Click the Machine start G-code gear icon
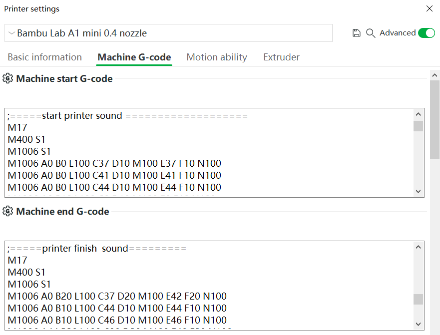The width and height of the screenshot is (440, 335). [x=7, y=78]
